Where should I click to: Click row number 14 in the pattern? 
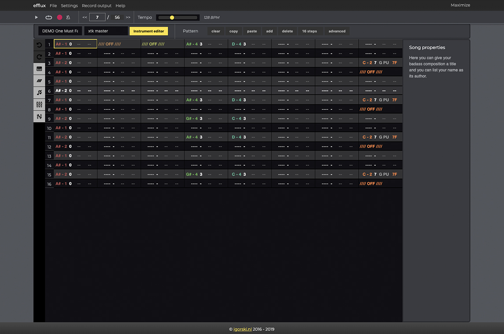49,165
